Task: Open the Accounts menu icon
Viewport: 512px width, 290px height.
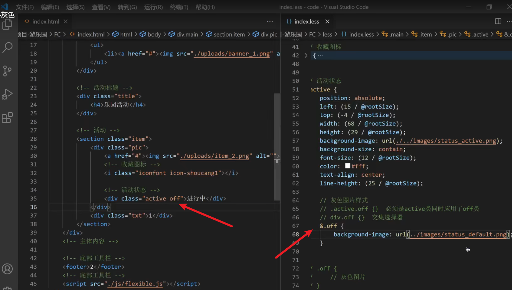Action: (x=7, y=269)
